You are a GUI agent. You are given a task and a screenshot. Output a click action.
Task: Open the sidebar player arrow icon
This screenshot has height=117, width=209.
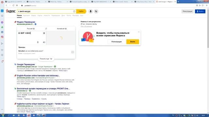click(2, 44)
